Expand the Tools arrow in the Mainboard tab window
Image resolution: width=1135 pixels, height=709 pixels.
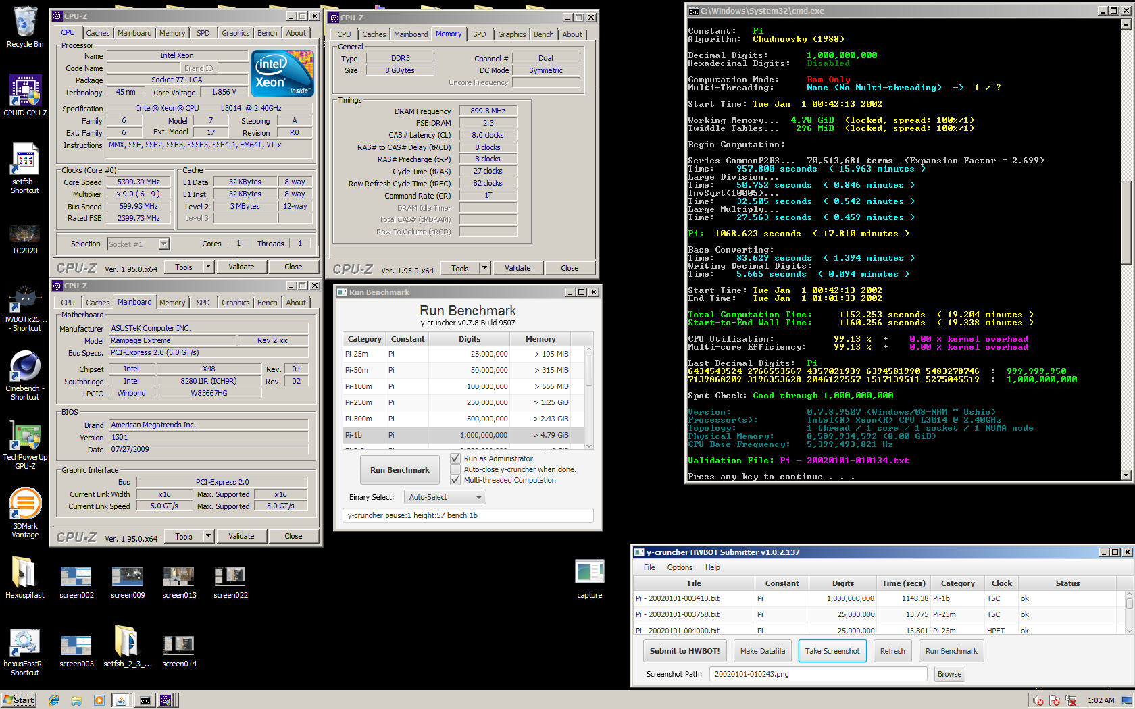tap(209, 536)
